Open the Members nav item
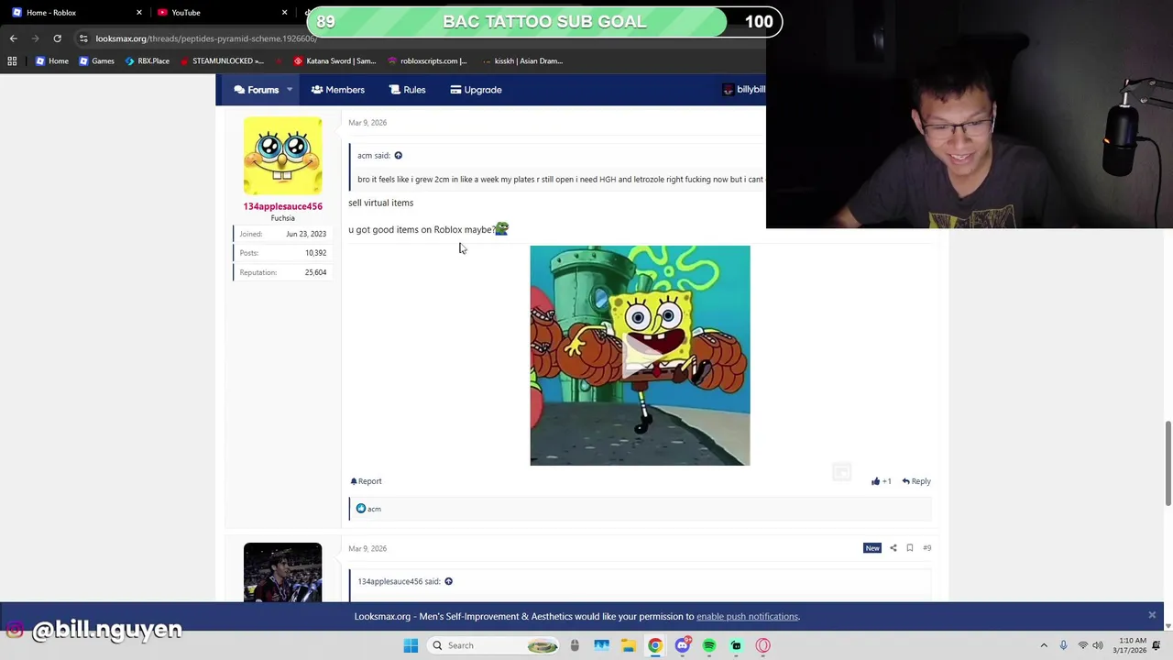Viewport: 1173px width, 660px height. coord(337,90)
